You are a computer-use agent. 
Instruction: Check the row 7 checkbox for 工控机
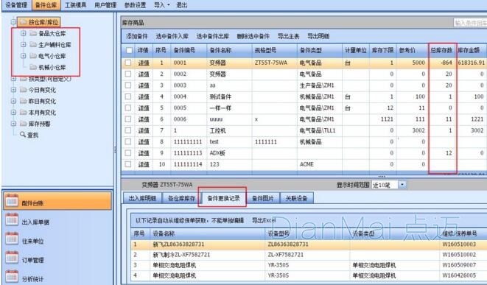tap(128, 130)
